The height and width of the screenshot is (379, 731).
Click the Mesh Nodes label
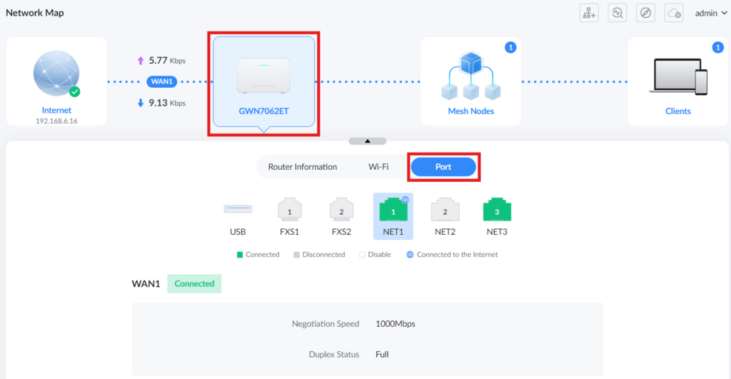coord(471,111)
